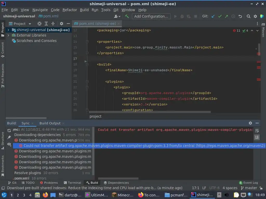Hide the Project tool window
Viewport: 266px width, 199px height.
point(68,24)
